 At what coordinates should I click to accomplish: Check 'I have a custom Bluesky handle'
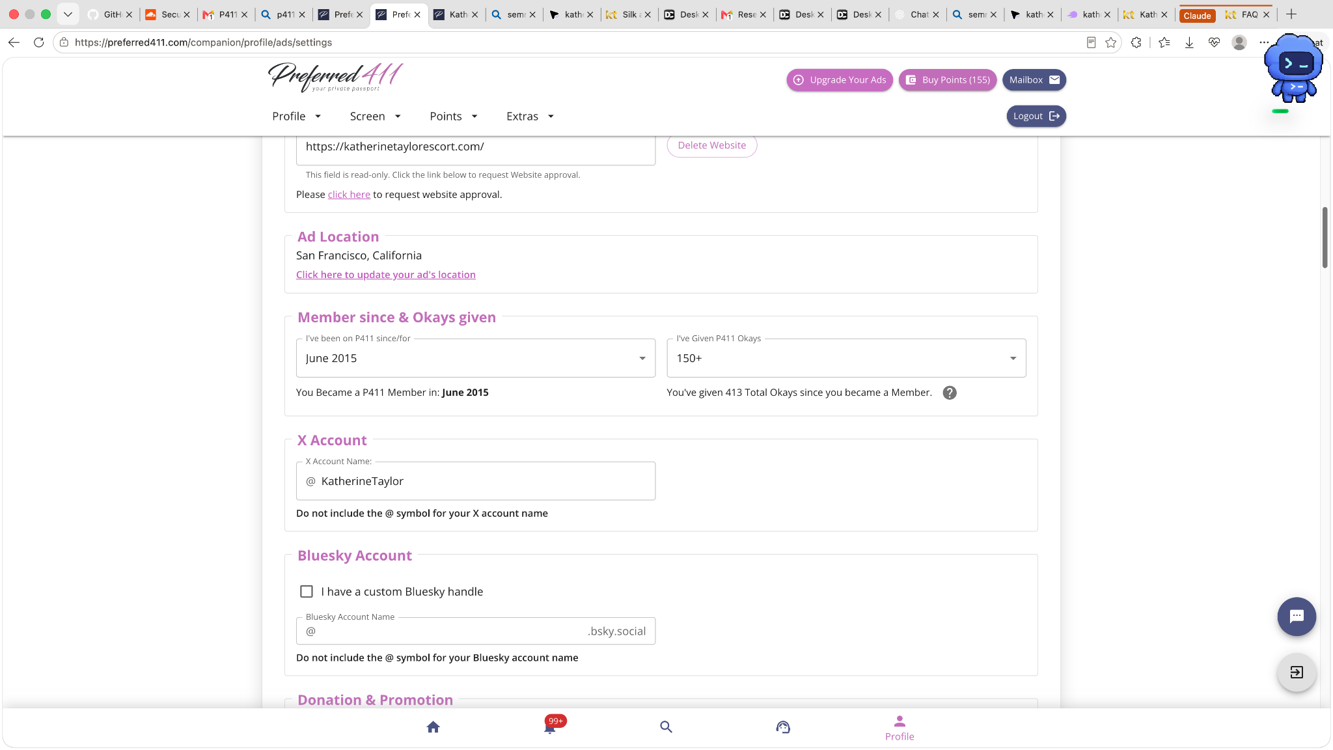tap(307, 591)
